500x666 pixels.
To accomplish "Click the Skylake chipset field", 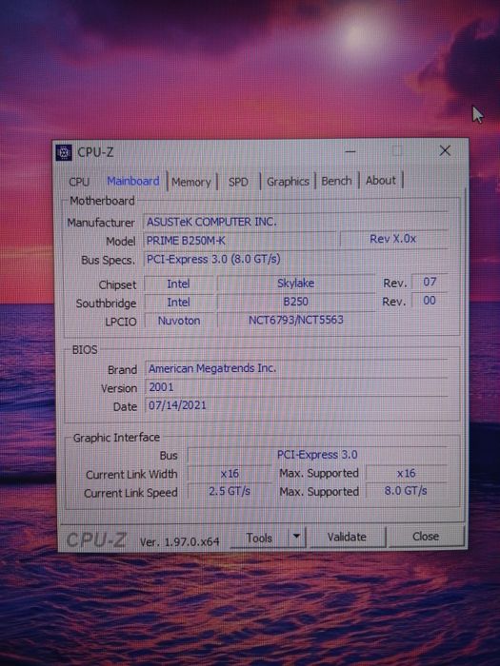I will coord(296,283).
